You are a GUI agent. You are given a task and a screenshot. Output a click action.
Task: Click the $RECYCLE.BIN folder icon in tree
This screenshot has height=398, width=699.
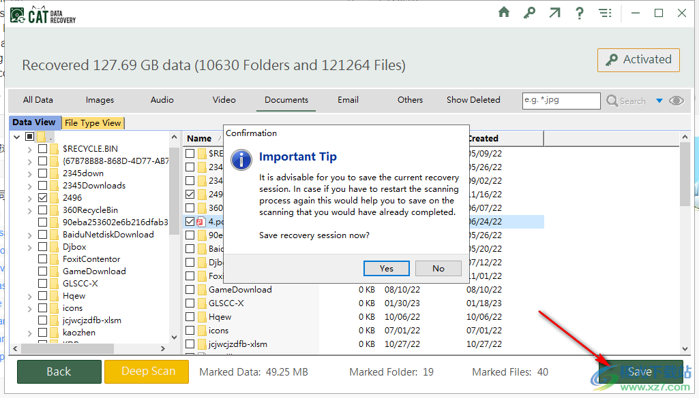(55, 148)
